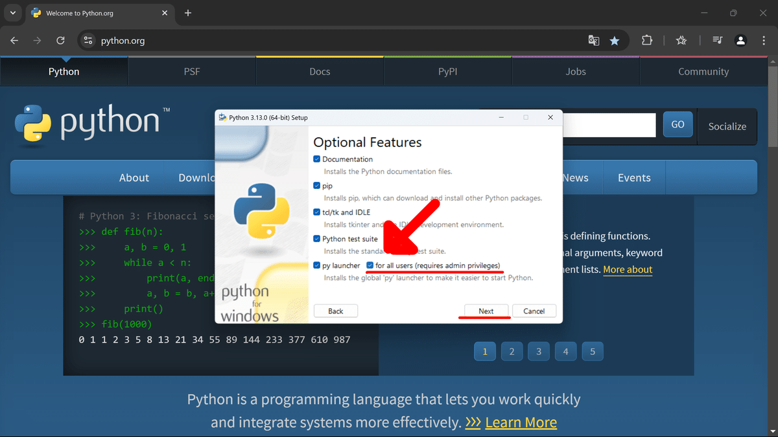
Task: Toggle the Python test suite checkbox
Action: (317, 239)
